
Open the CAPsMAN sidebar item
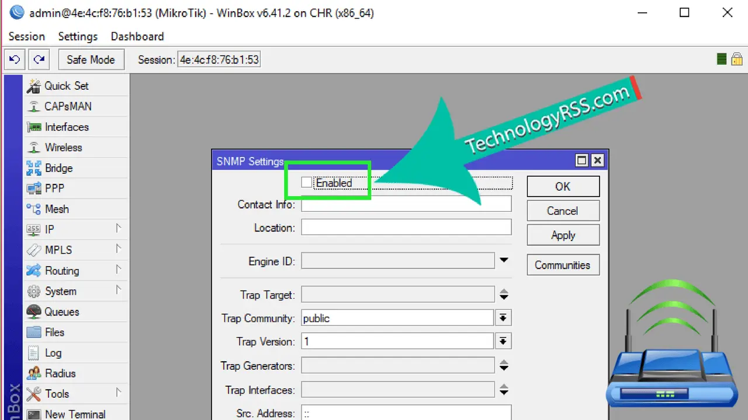point(68,106)
